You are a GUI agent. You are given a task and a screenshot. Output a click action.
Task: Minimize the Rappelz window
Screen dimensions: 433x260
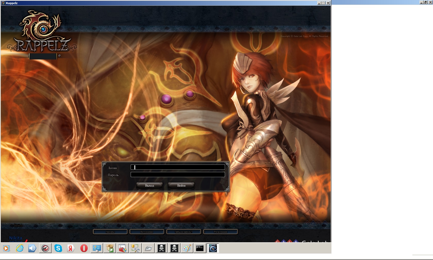(319, 3)
